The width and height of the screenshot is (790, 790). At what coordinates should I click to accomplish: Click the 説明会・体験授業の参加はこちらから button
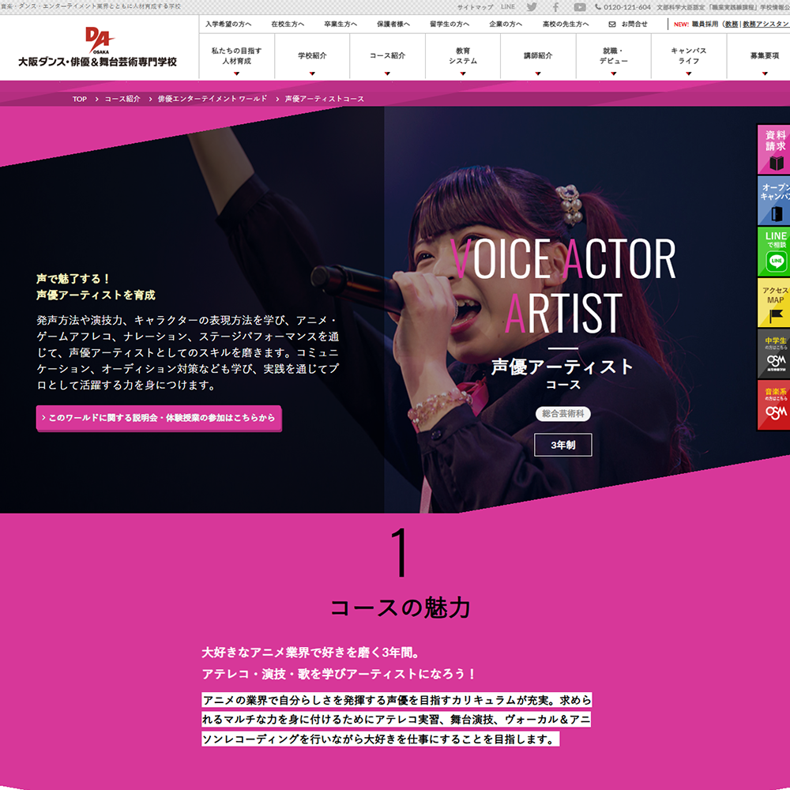point(159,418)
